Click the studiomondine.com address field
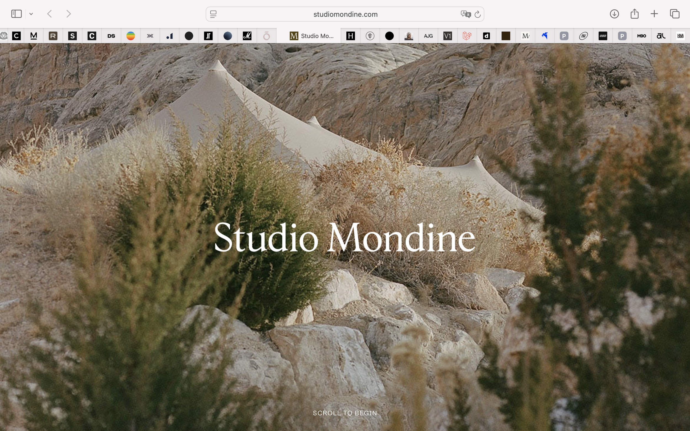 [345, 14]
